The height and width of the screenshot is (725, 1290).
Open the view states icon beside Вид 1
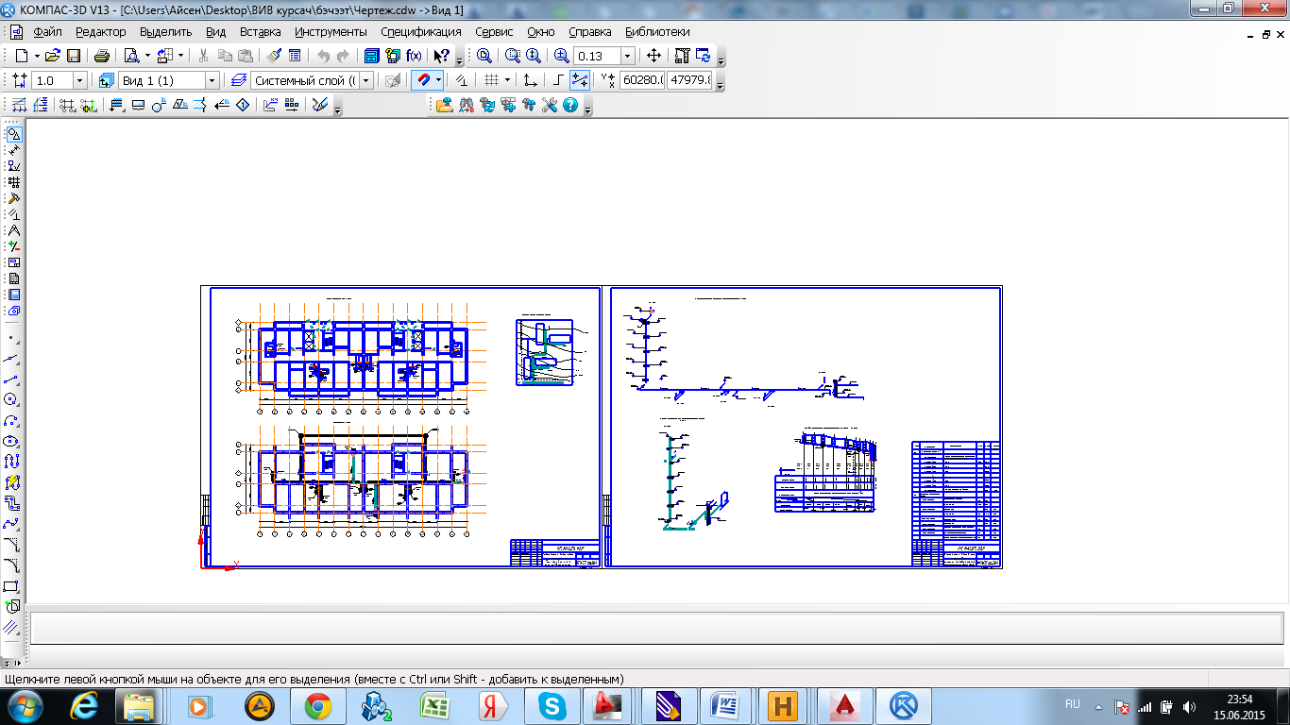[x=106, y=80]
